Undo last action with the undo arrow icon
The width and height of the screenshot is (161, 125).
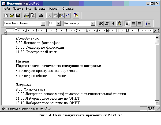point(68,15)
